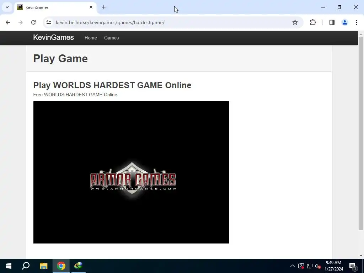The width and height of the screenshot is (364, 273).
Task: Open the Chrome extensions puzzle icon
Action: pyautogui.click(x=313, y=22)
